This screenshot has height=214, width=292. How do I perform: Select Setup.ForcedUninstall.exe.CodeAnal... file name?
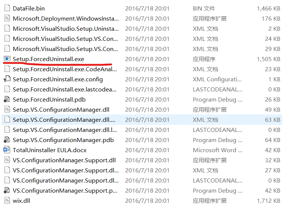(x=65, y=69)
